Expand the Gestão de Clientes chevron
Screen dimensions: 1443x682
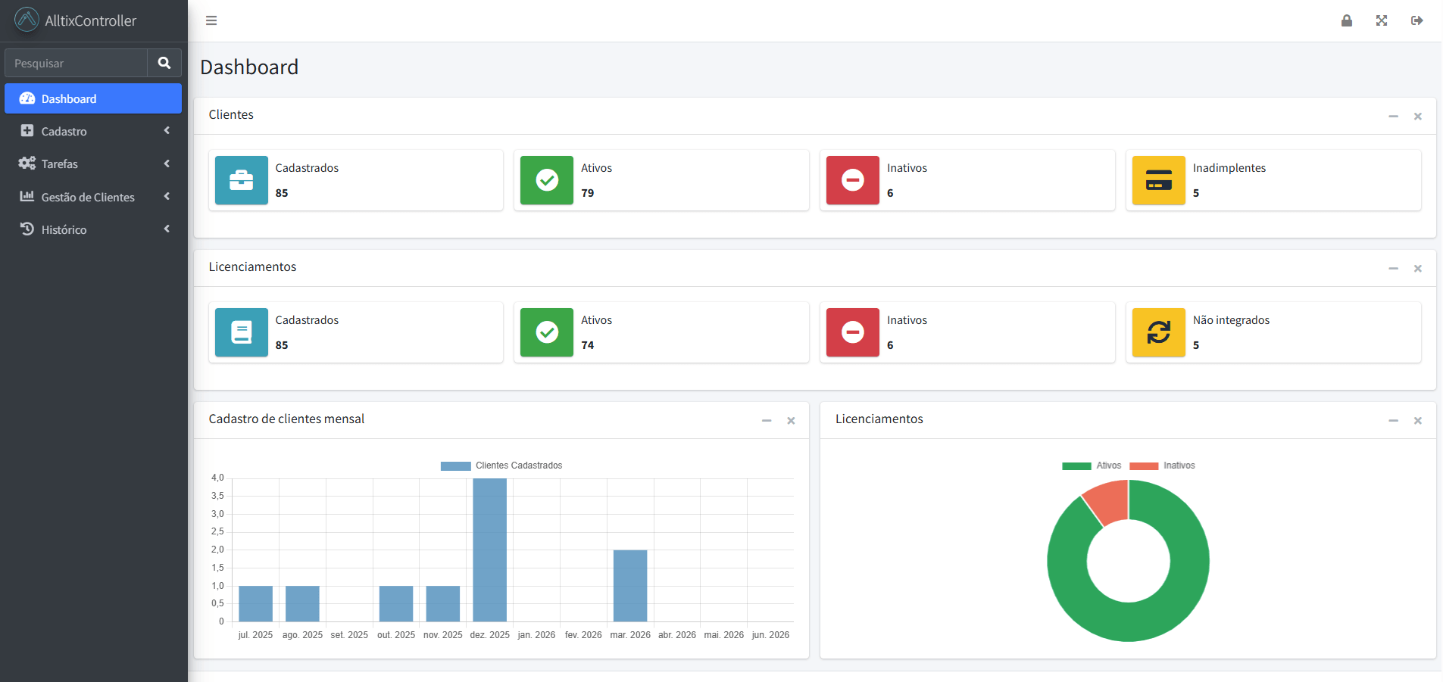pyautogui.click(x=167, y=196)
